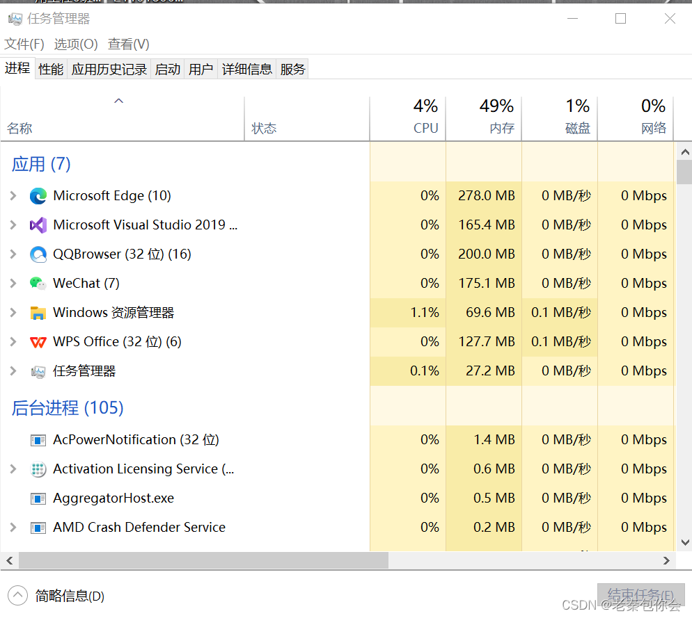This screenshot has width=692, height=618.
Task: Expand the WPS Office (32 位) (6) group
Action: pos(13,341)
